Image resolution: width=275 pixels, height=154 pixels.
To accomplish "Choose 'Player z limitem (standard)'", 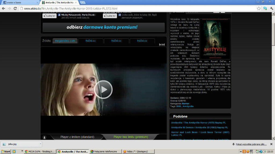I will 77,137.
